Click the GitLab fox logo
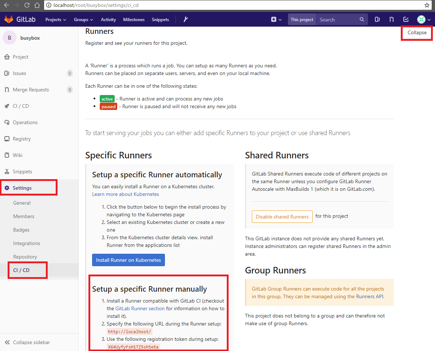435x351 pixels. coord(9,19)
